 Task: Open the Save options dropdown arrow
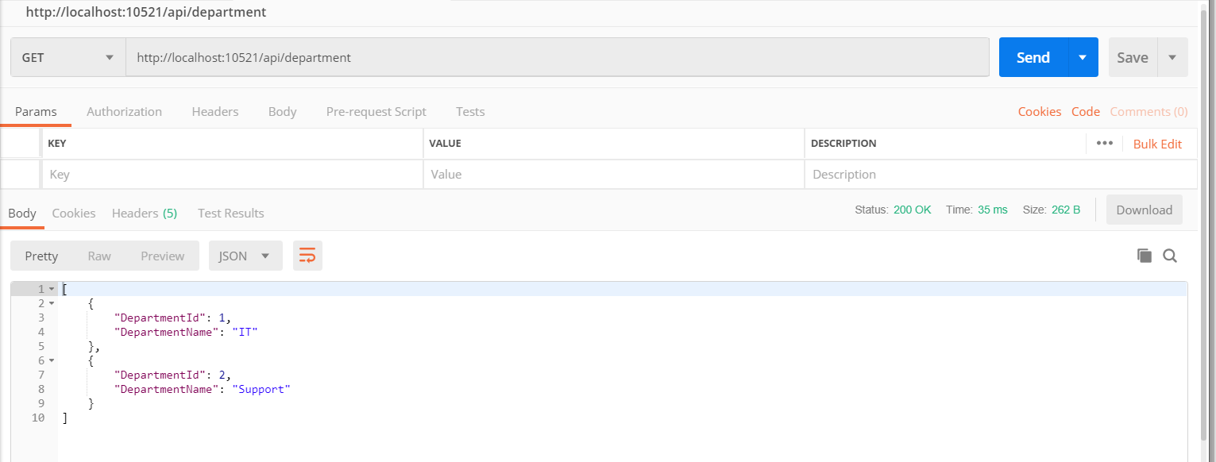1172,57
